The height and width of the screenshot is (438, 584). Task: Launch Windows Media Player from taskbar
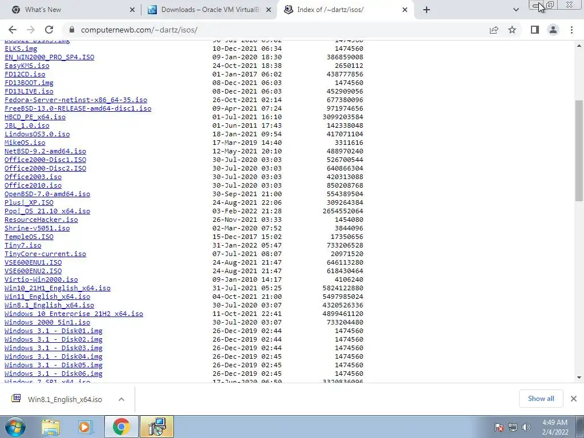point(86,427)
